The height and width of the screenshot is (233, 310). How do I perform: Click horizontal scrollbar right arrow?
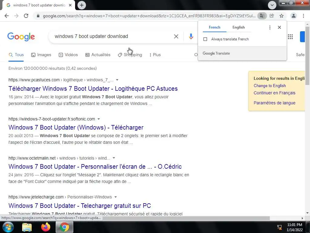(302, 218)
